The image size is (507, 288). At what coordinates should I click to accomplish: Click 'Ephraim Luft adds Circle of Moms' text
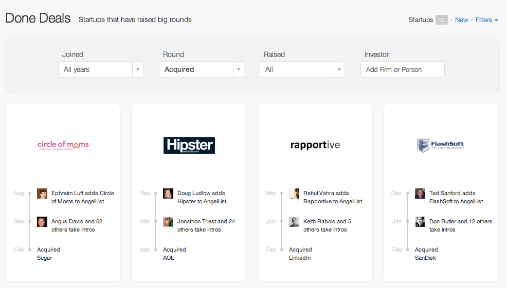pyautogui.click(x=83, y=197)
